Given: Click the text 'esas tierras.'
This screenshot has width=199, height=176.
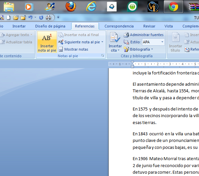Looking at the screenshot, I should [x=144, y=122].
